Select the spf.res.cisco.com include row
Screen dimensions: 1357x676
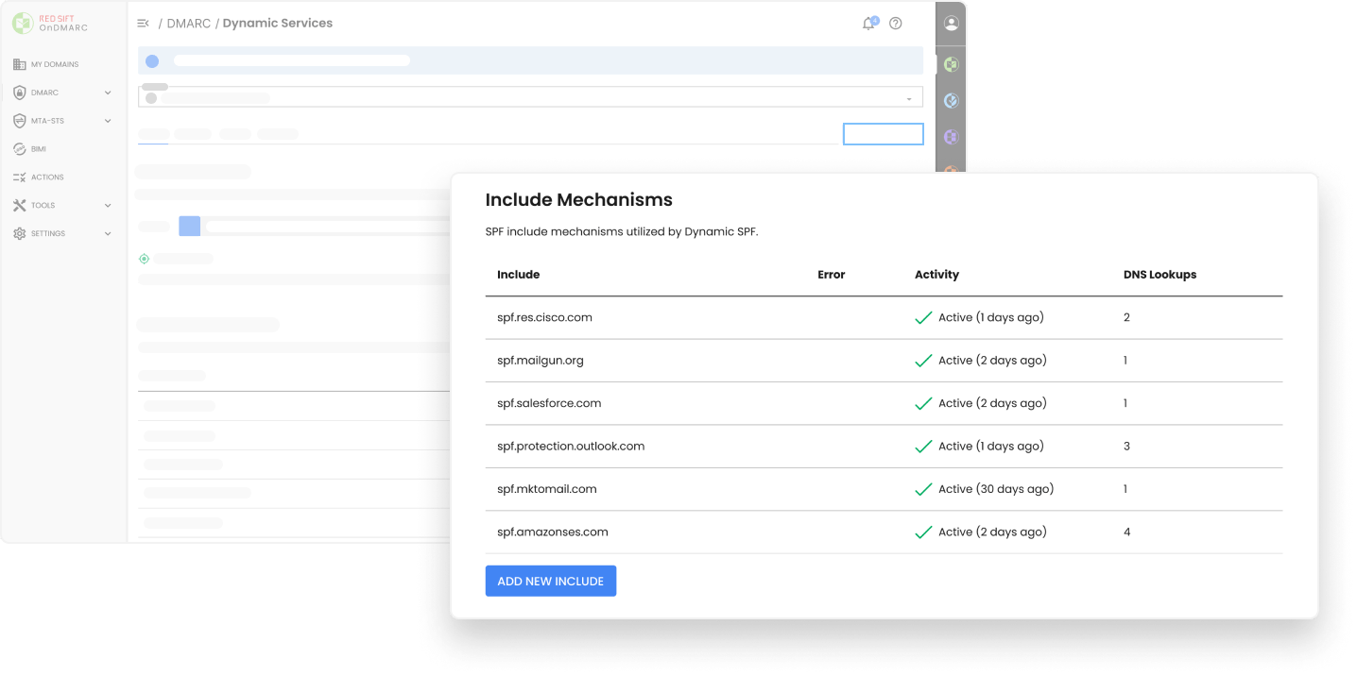point(884,317)
